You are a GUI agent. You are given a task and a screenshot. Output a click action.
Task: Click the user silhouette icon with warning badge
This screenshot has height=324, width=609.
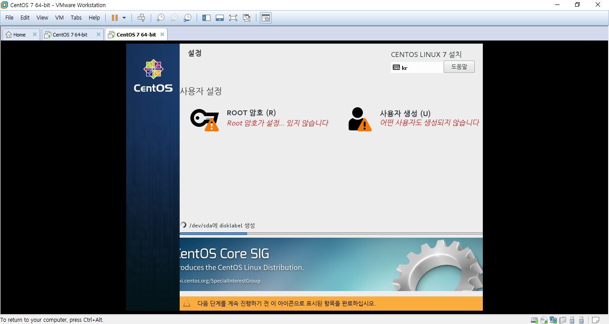coord(360,119)
